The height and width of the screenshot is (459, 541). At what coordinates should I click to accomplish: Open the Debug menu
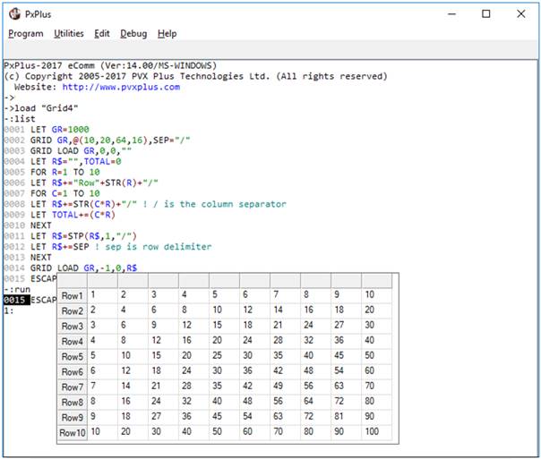coord(133,34)
